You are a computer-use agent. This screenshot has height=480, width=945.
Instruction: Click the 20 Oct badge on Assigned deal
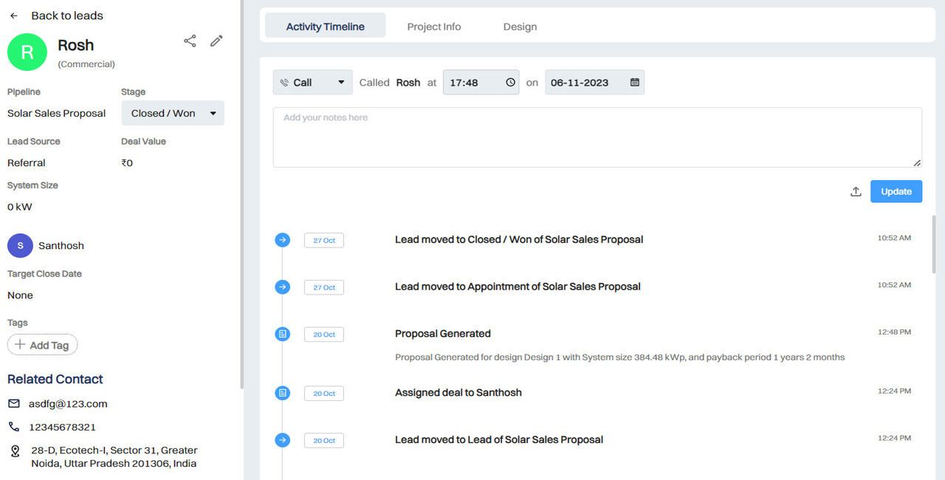point(324,394)
